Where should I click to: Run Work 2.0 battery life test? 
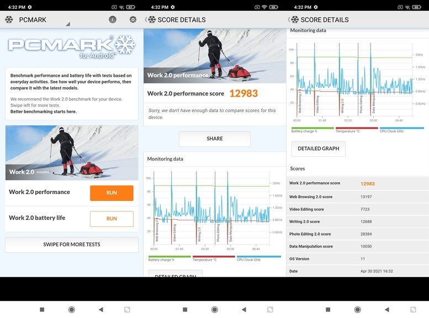pos(112,219)
